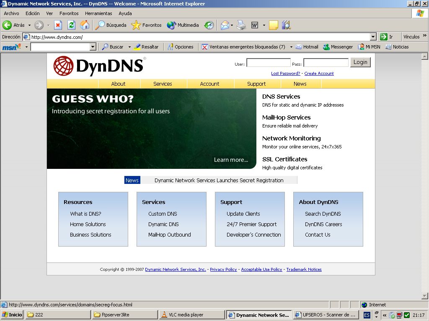
Task: Focus the Pass input field
Action: [326, 63]
